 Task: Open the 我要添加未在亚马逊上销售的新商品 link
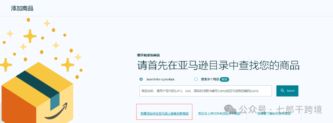pos(165,114)
